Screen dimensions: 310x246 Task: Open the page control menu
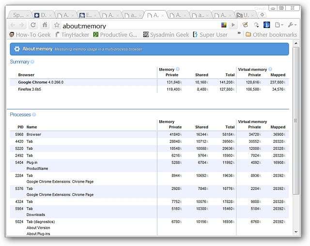[279, 25]
